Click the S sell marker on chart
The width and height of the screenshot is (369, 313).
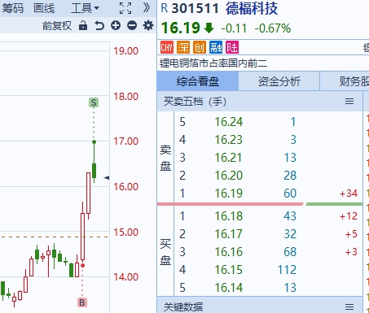coord(94,102)
